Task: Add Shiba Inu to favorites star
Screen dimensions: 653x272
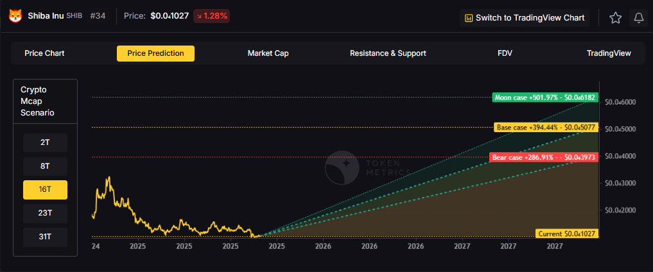Action: click(x=616, y=18)
